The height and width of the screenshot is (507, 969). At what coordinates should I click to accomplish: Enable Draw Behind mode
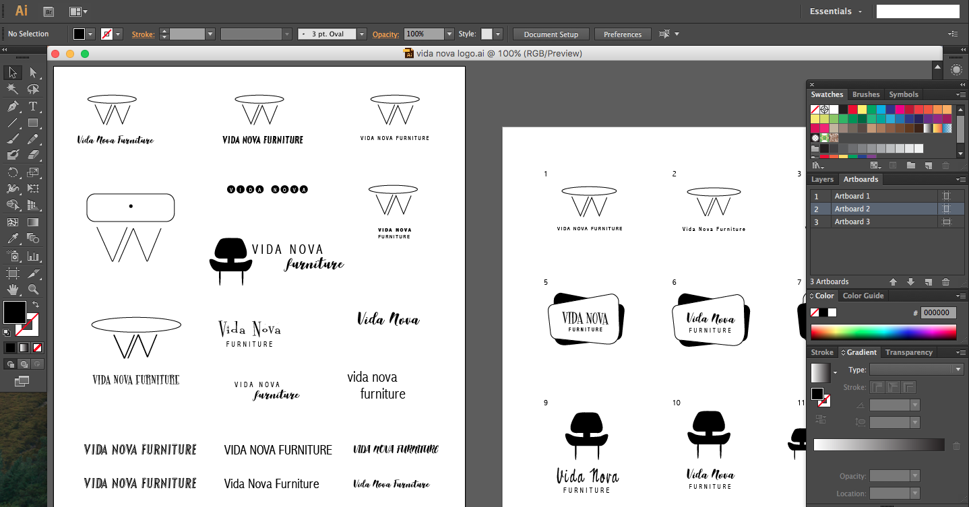click(24, 364)
